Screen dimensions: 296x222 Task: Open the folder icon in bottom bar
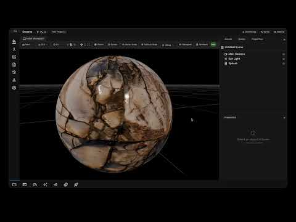(x=14, y=184)
